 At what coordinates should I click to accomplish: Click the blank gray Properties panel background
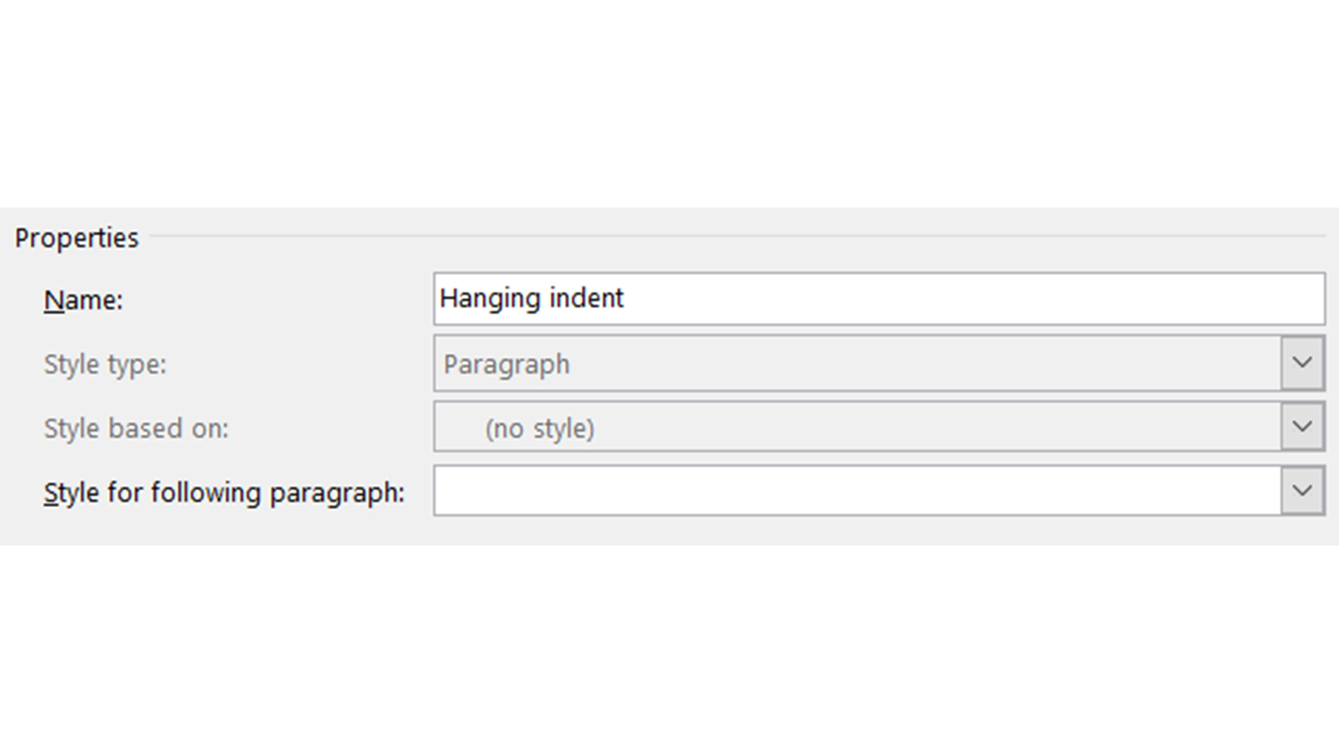234,527
